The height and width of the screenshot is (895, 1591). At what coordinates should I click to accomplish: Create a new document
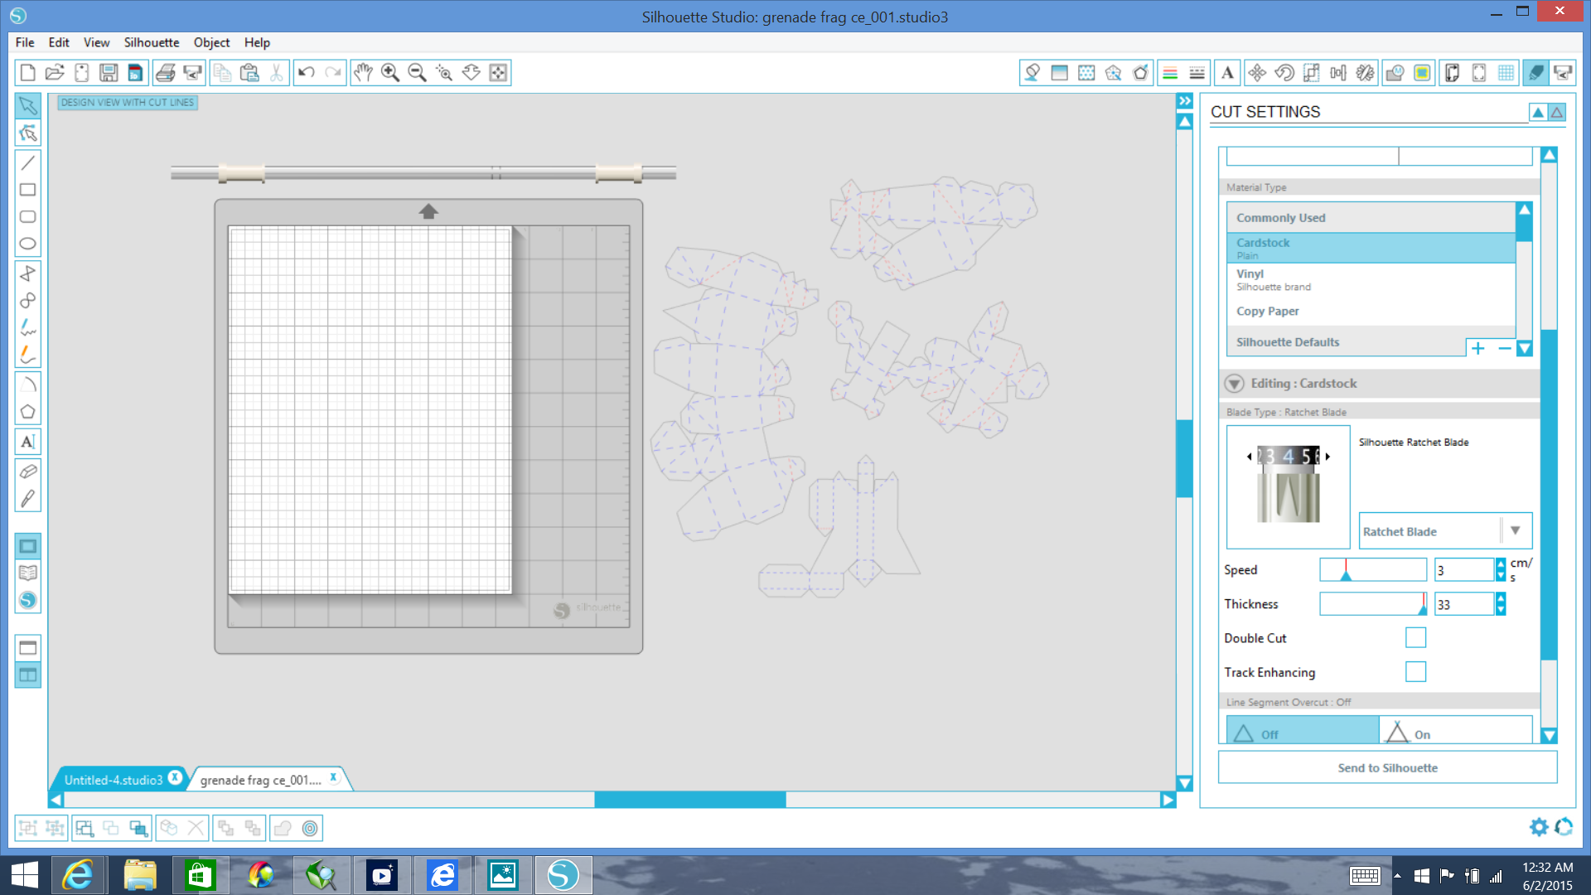(27, 73)
